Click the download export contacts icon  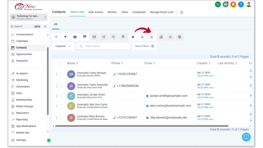(x=152, y=37)
